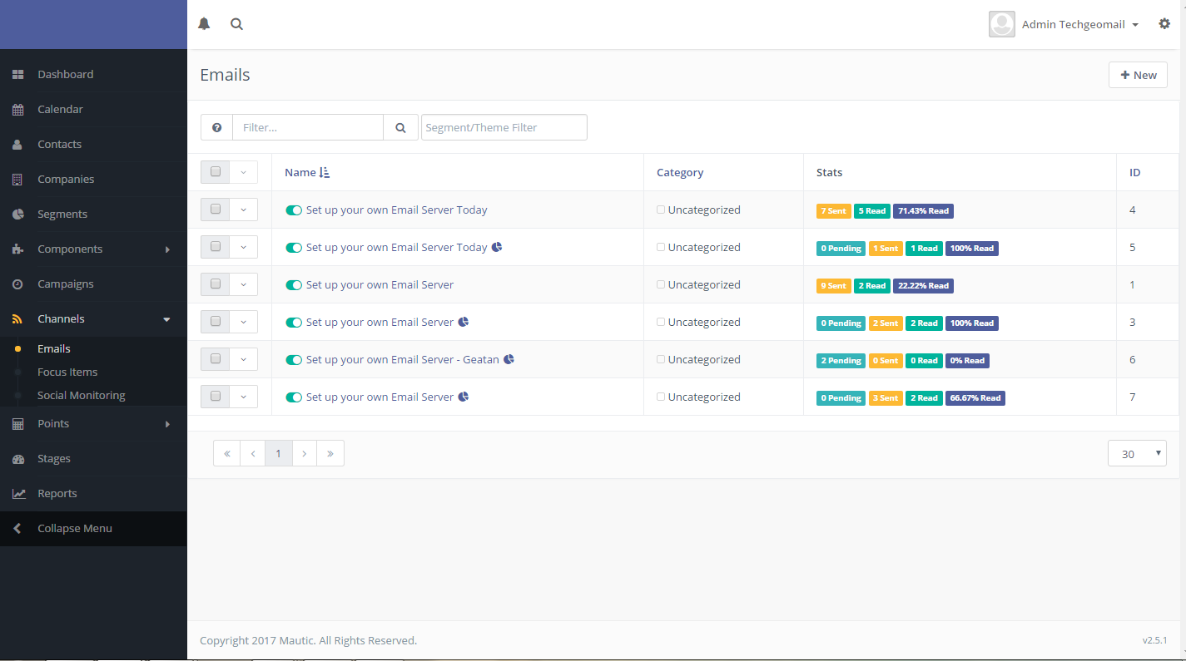The width and height of the screenshot is (1186, 661).
Task: Click the filter help question mark icon
Action: (216, 127)
